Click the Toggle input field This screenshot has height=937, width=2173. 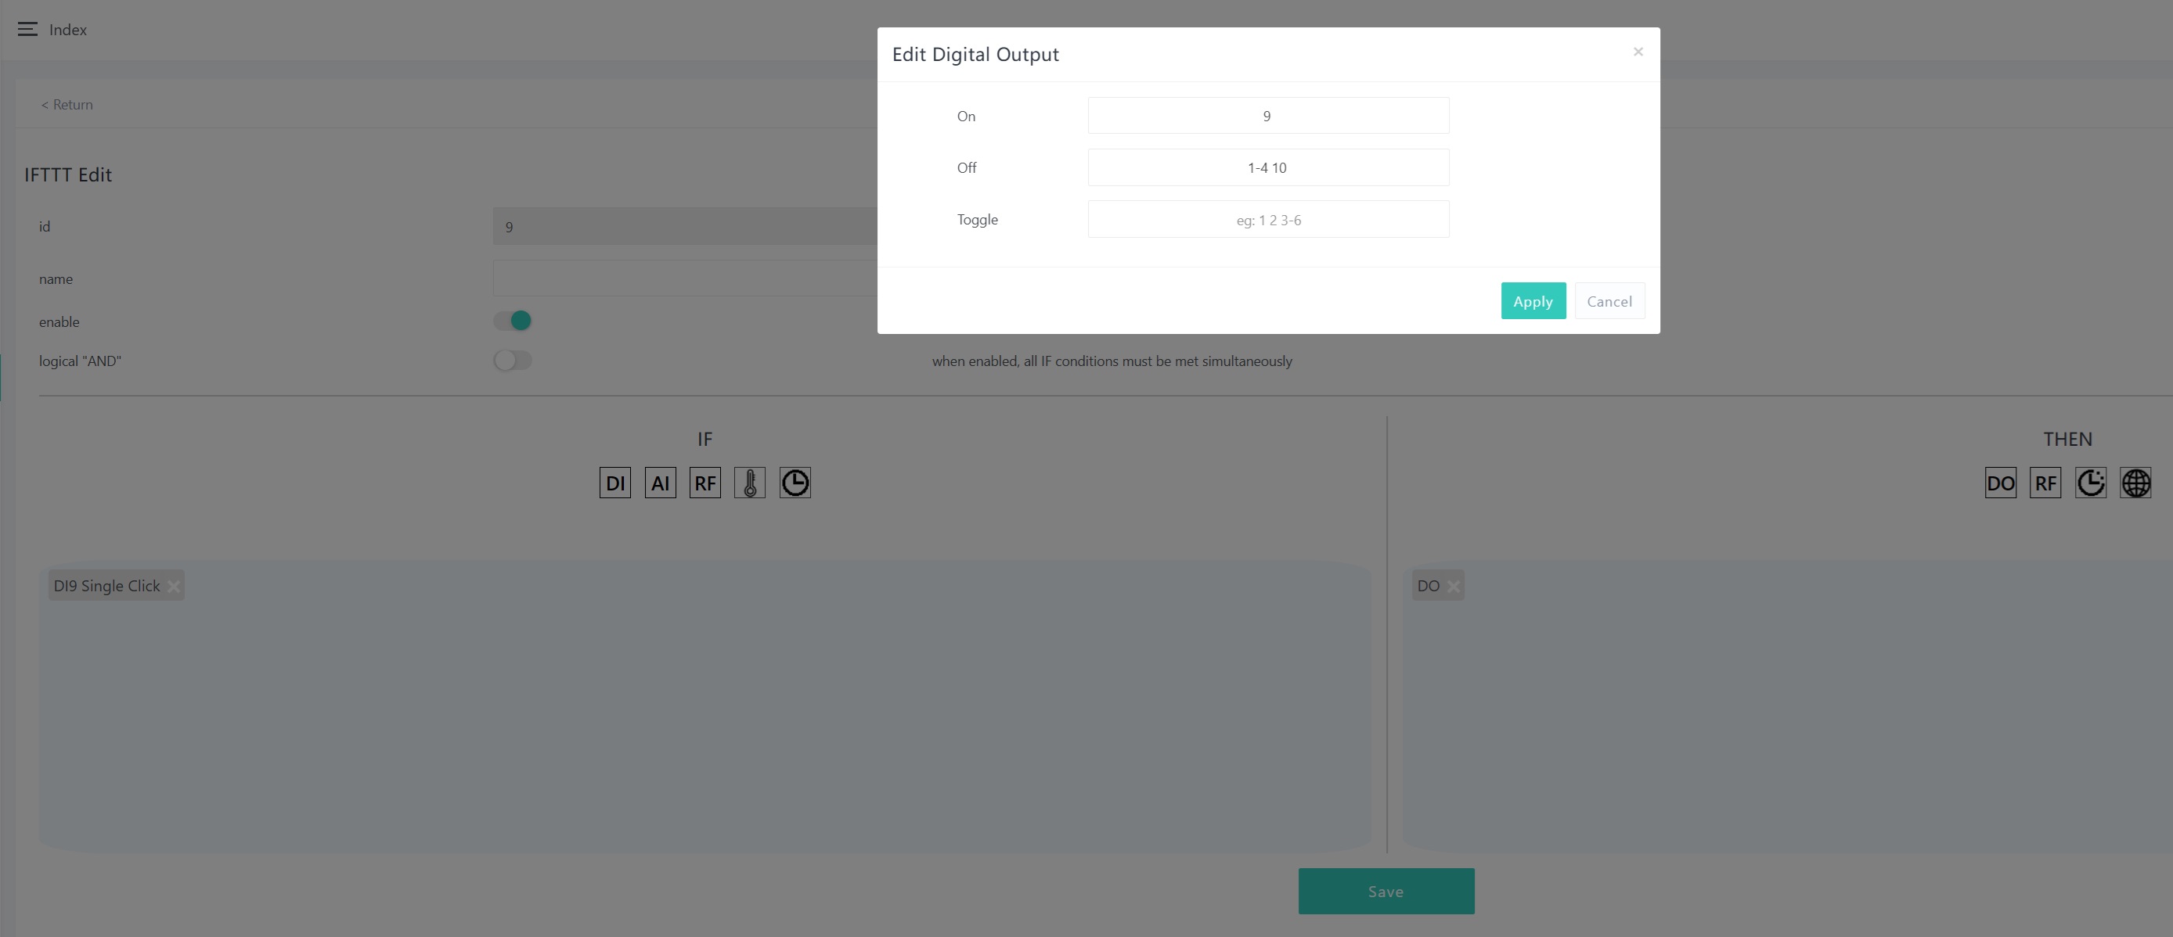tap(1268, 219)
